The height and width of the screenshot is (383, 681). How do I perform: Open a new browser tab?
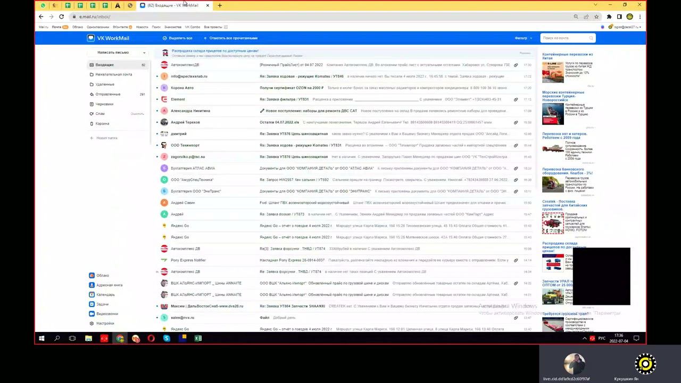pyautogui.click(x=220, y=5)
